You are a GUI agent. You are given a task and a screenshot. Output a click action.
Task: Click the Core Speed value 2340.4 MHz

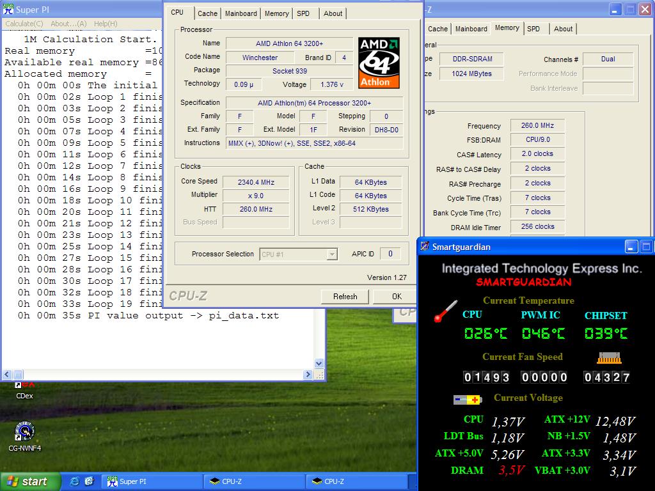point(256,182)
